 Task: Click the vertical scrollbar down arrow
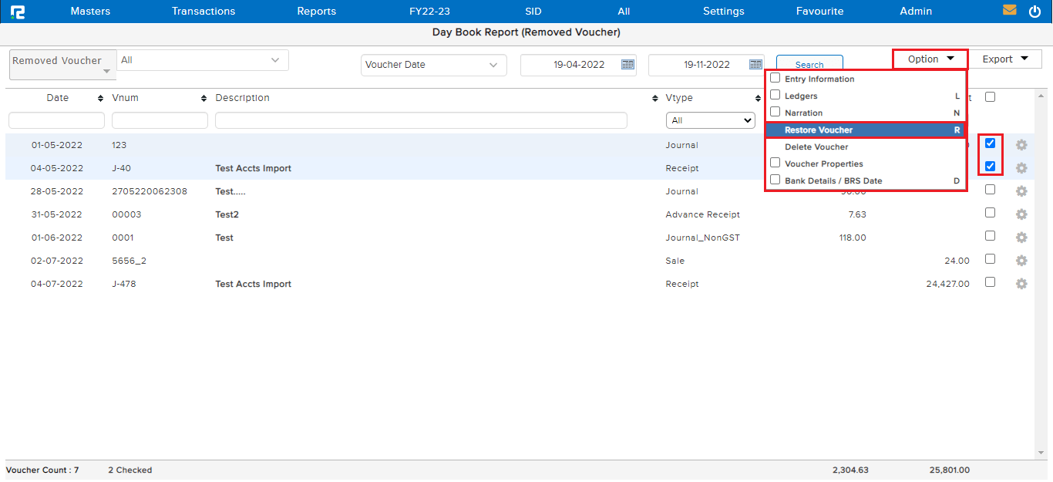[1042, 453]
